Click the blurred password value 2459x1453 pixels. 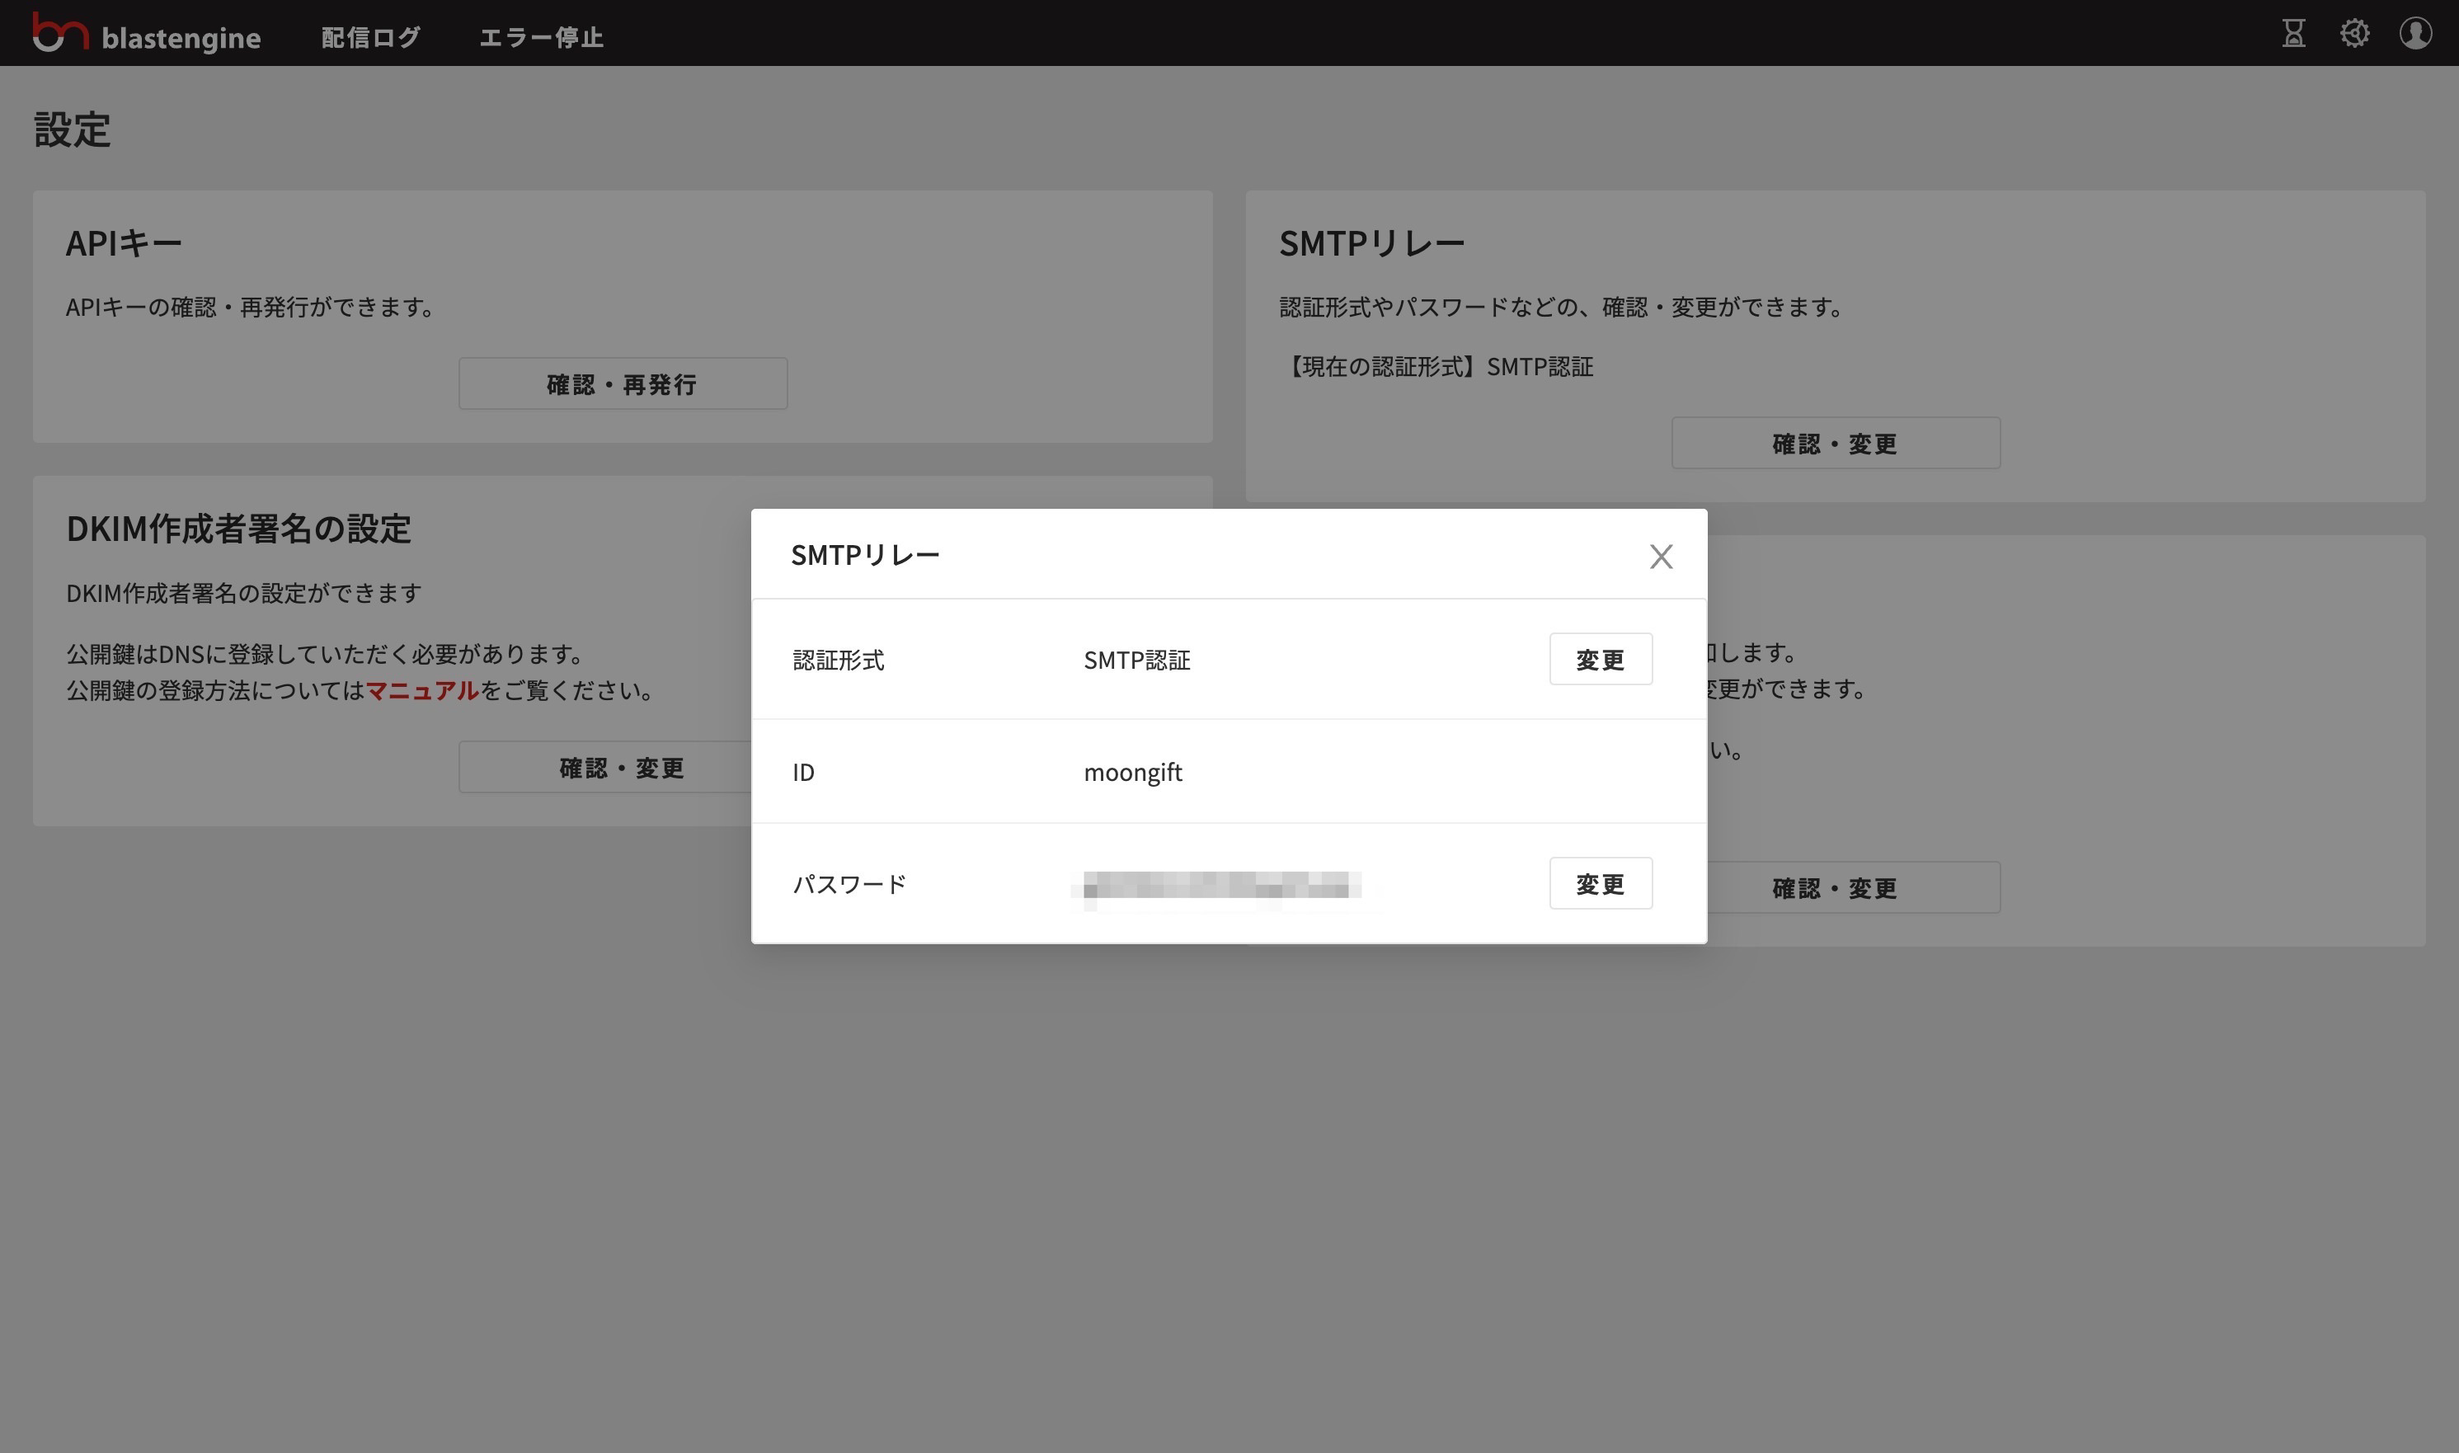click(1219, 885)
